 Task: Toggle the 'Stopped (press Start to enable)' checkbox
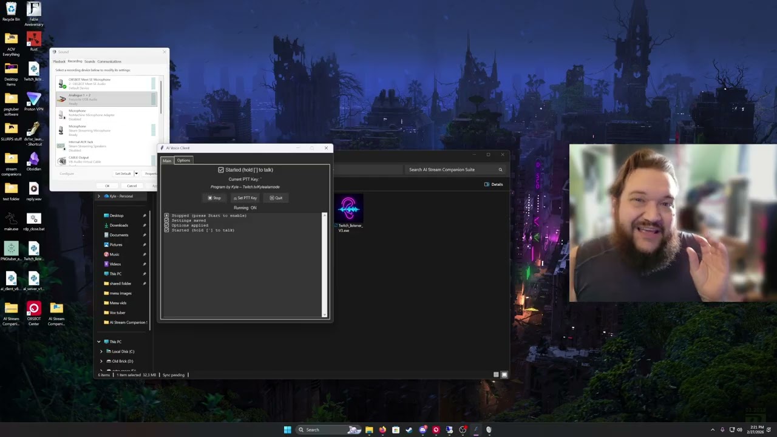click(166, 215)
